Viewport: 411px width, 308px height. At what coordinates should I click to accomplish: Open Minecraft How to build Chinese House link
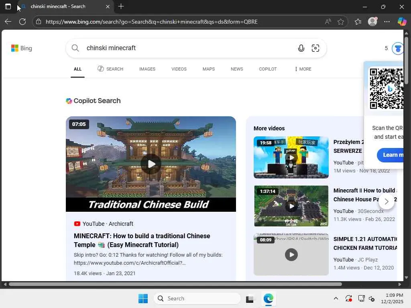tap(365, 195)
